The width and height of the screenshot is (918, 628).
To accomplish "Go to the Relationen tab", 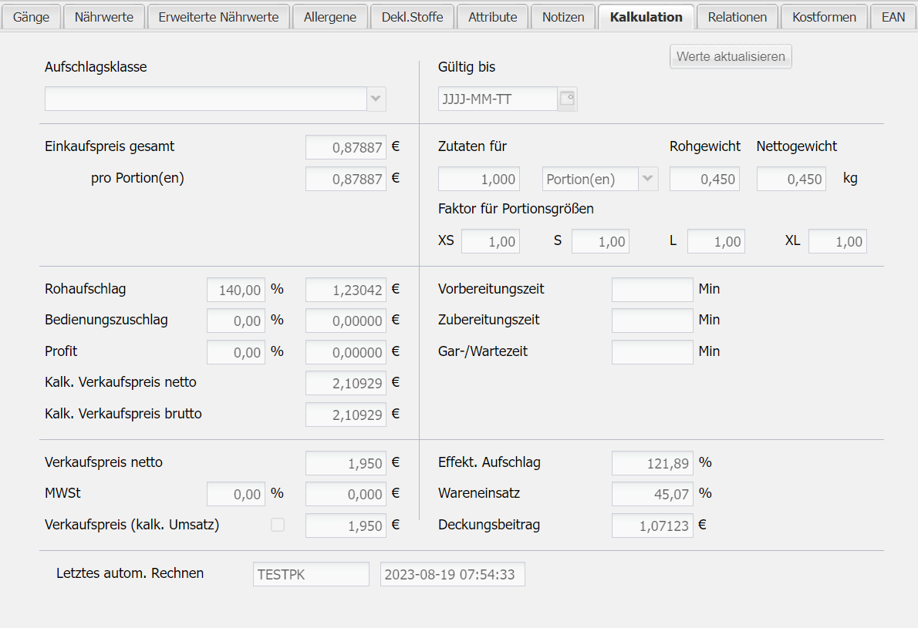I will [x=737, y=17].
